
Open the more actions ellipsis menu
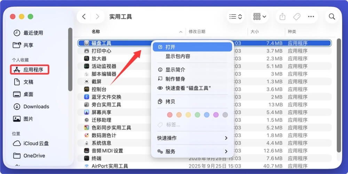(311, 17)
